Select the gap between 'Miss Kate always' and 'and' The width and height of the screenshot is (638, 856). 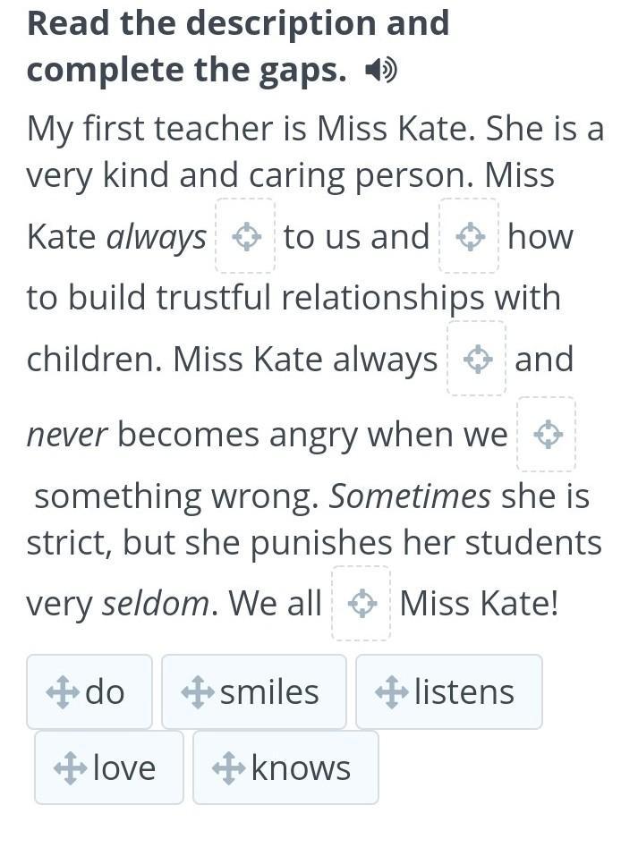click(477, 360)
